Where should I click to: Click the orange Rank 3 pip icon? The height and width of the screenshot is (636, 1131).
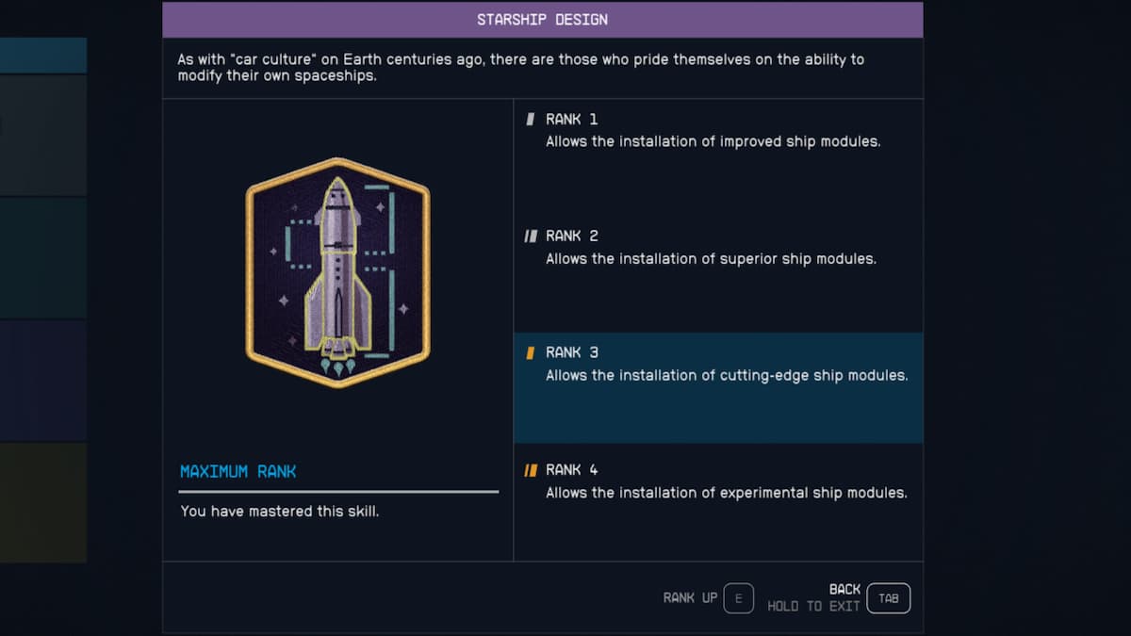pyautogui.click(x=531, y=351)
